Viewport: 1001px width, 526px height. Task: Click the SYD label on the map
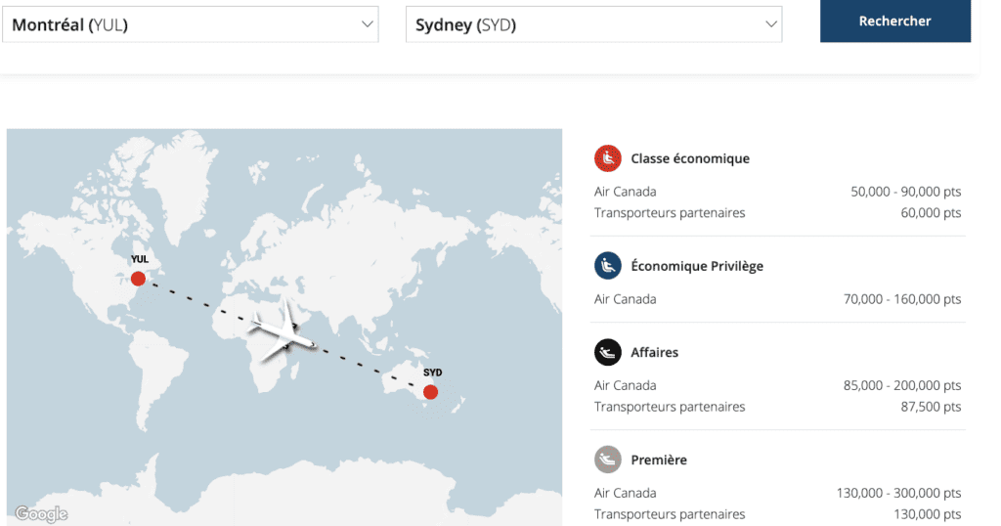coord(432,373)
